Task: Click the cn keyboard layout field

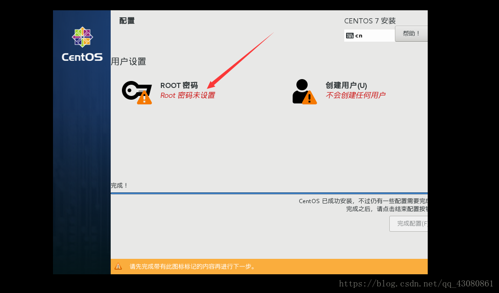Action: click(x=370, y=36)
